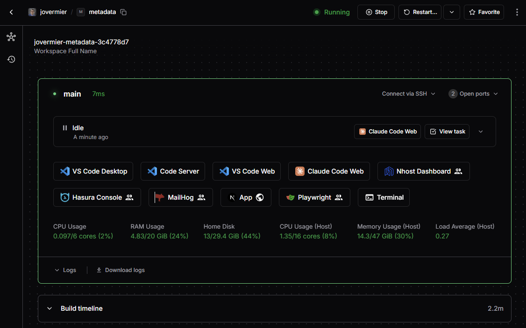The height and width of the screenshot is (328, 526).
Task: Click the CPU Usage value 0.097/6 cores
Action: [83, 236]
